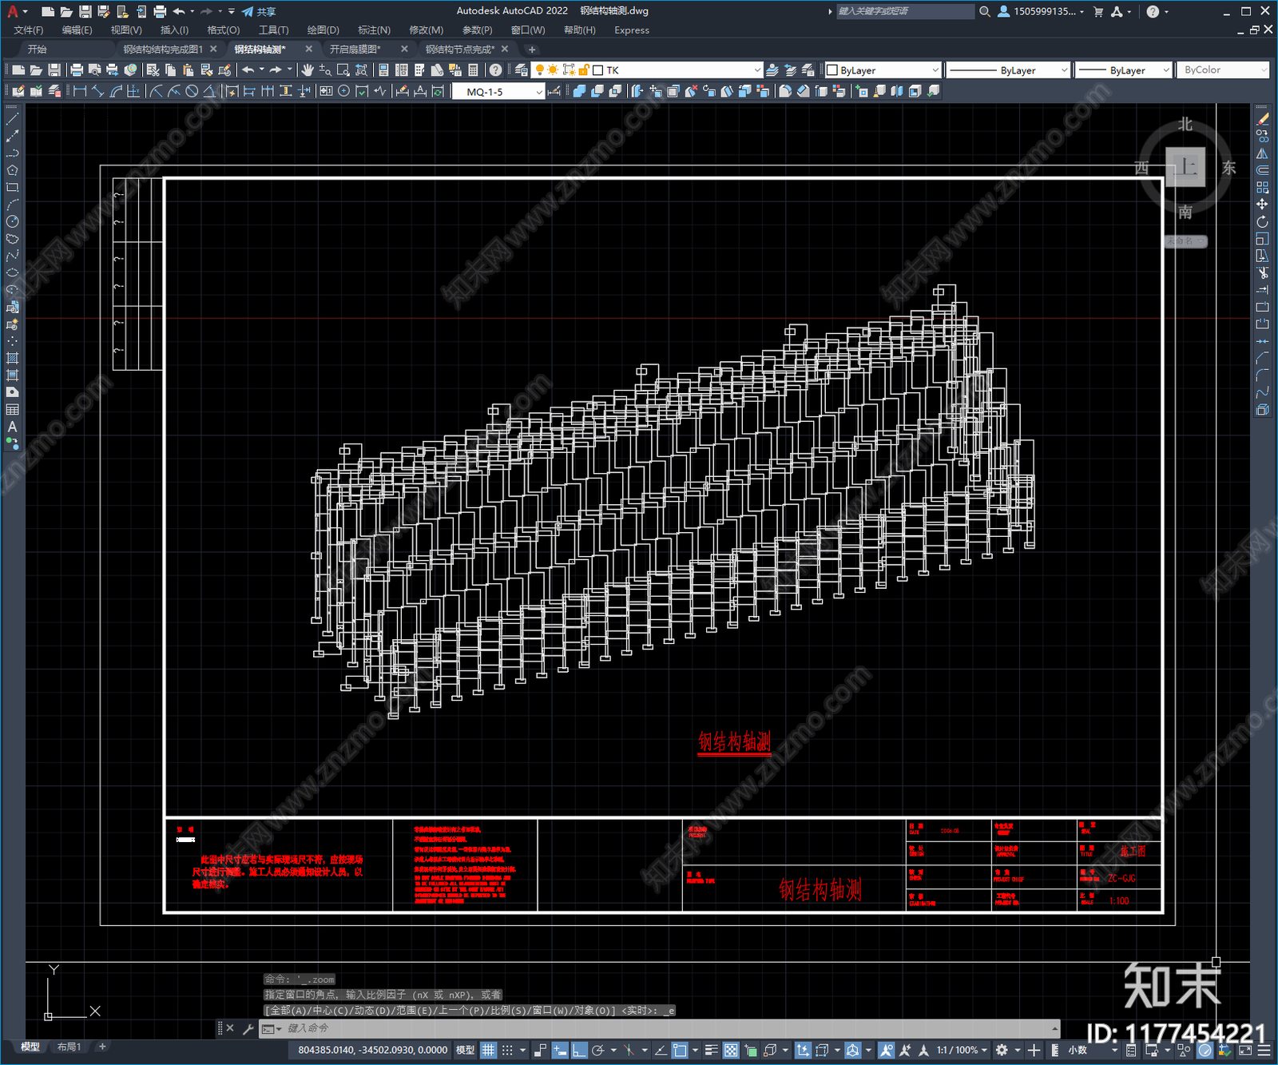Open the 绘图(D) menu

click(323, 30)
